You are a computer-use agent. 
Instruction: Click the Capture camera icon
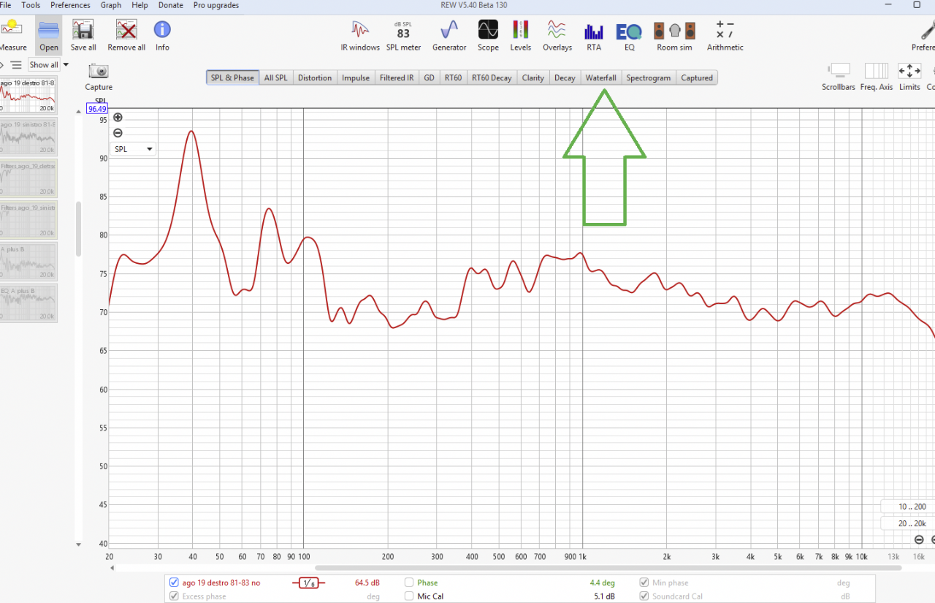coord(99,71)
